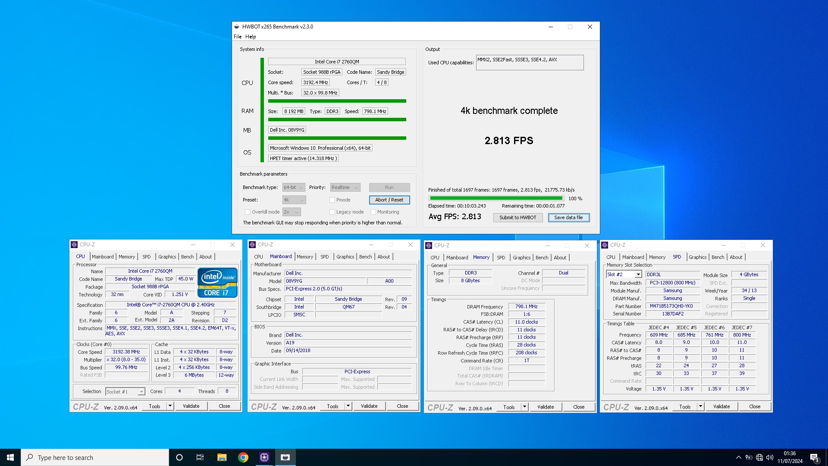This screenshot has width=828, height=466.
Task: Click the search magnifier icon on the taskbar
Action: pos(30,457)
